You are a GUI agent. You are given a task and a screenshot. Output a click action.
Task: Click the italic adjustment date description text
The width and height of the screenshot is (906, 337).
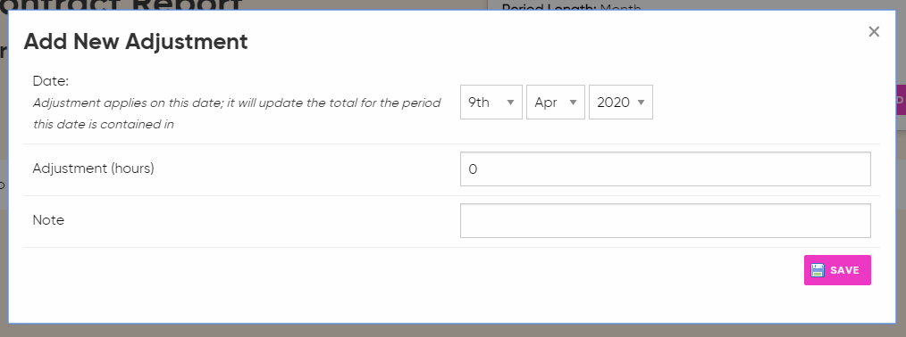pyautogui.click(x=237, y=113)
